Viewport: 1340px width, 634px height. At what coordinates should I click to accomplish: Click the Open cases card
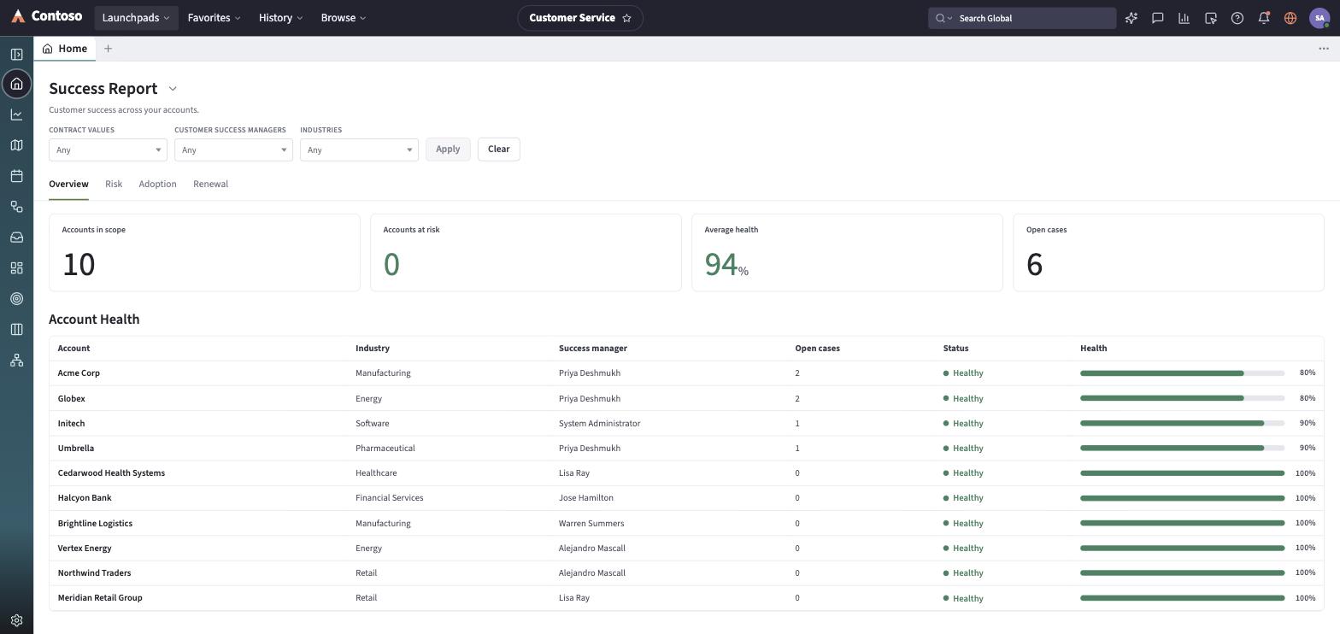[x=1168, y=253]
